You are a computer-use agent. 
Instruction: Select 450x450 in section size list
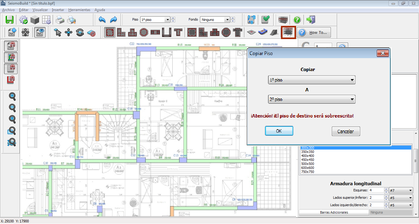pyautogui.click(x=307, y=160)
